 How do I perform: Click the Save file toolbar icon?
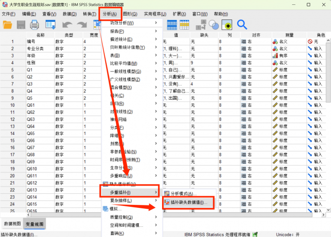coord(21,24)
